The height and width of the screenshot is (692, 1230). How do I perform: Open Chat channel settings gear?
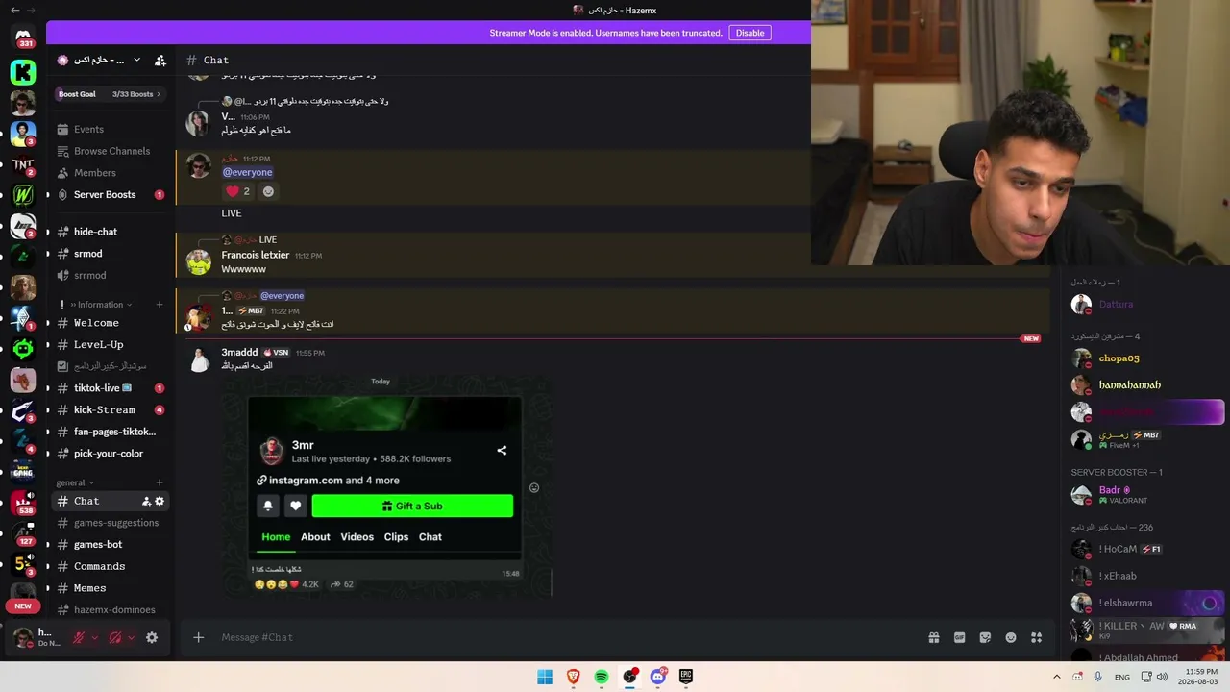point(160,502)
